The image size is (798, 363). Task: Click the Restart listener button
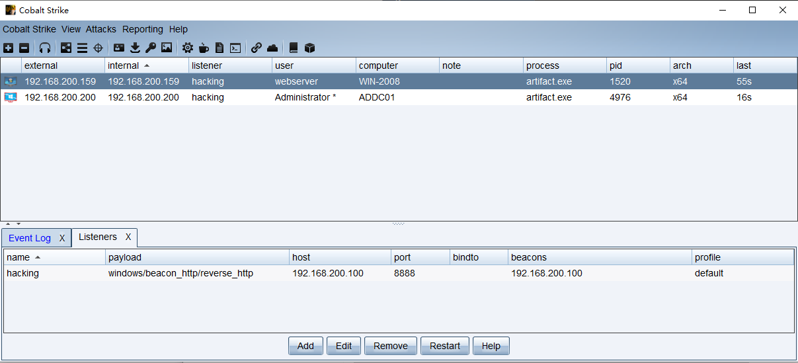click(x=445, y=346)
